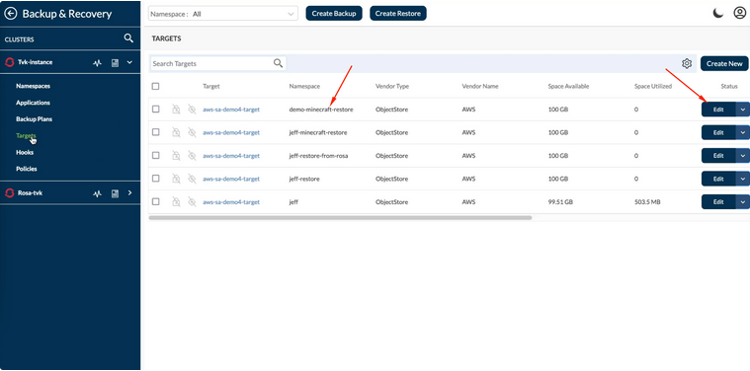Open Rosa-tvk health monitoring pulse icon
Viewport: 750px width, 371px height.
[98, 193]
